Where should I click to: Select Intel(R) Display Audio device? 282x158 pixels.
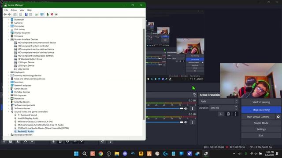28,118
